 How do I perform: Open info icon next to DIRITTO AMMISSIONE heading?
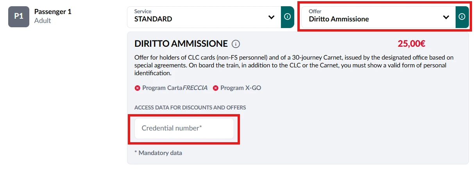click(x=236, y=44)
